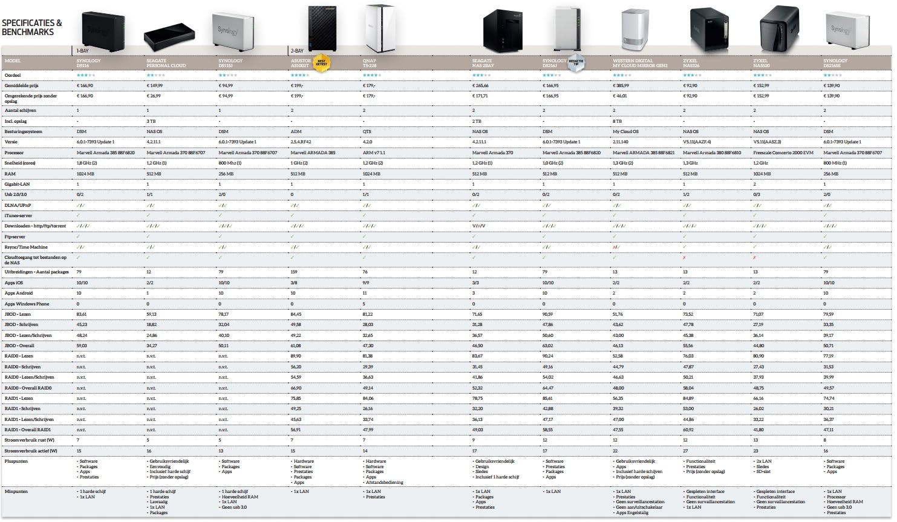Image resolution: width=897 pixels, height=522 pixels.
Task: Select the Asustor AS1002T product image
Action: [322, 28]
